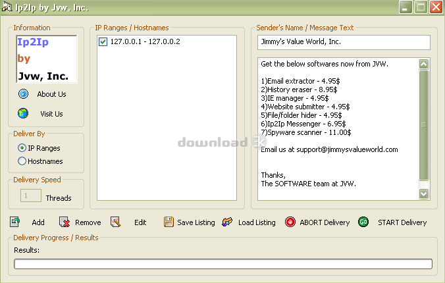Viewport: 445px width, 283px height.
Task: Click 'The SOFTWARE team at JVW.' line
Action: pyautogui.click(x=308, y=184)
